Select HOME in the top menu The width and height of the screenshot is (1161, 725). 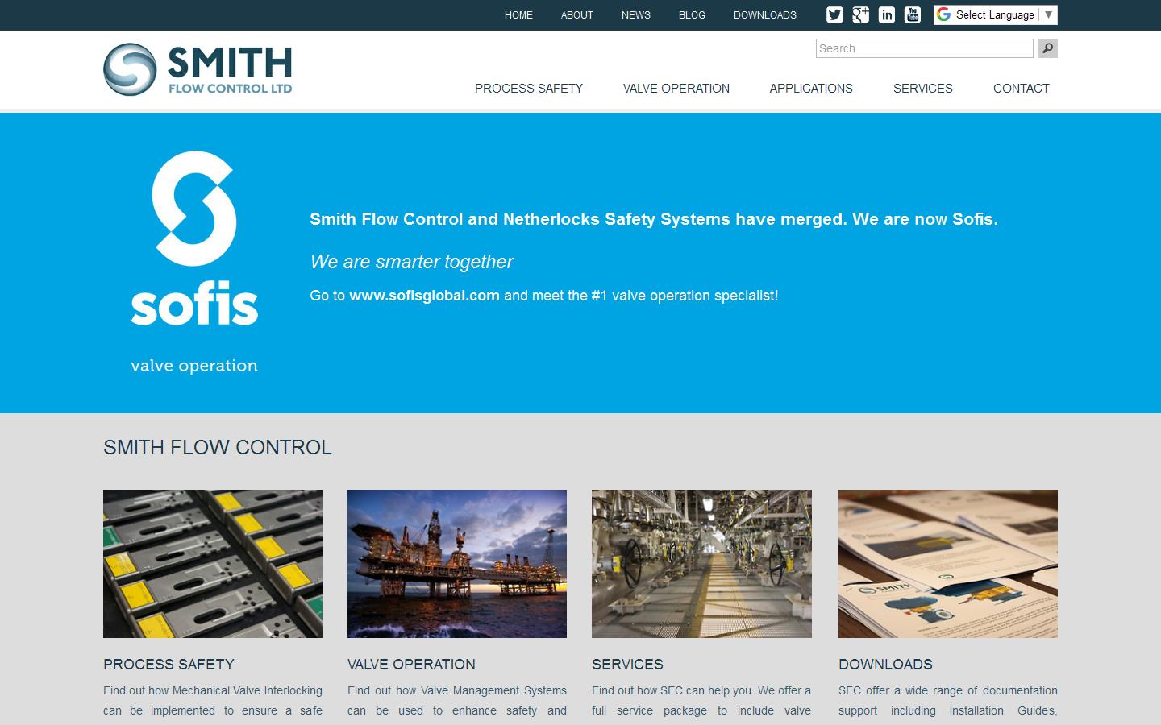[x=518, y=14]
